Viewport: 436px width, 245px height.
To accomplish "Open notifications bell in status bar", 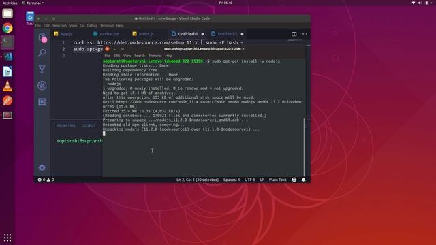I will point(303,180).
